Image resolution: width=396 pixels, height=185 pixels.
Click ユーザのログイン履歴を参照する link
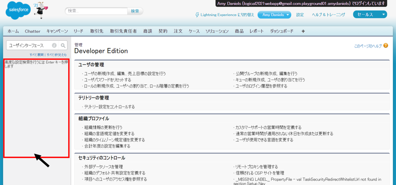(261, 86)
